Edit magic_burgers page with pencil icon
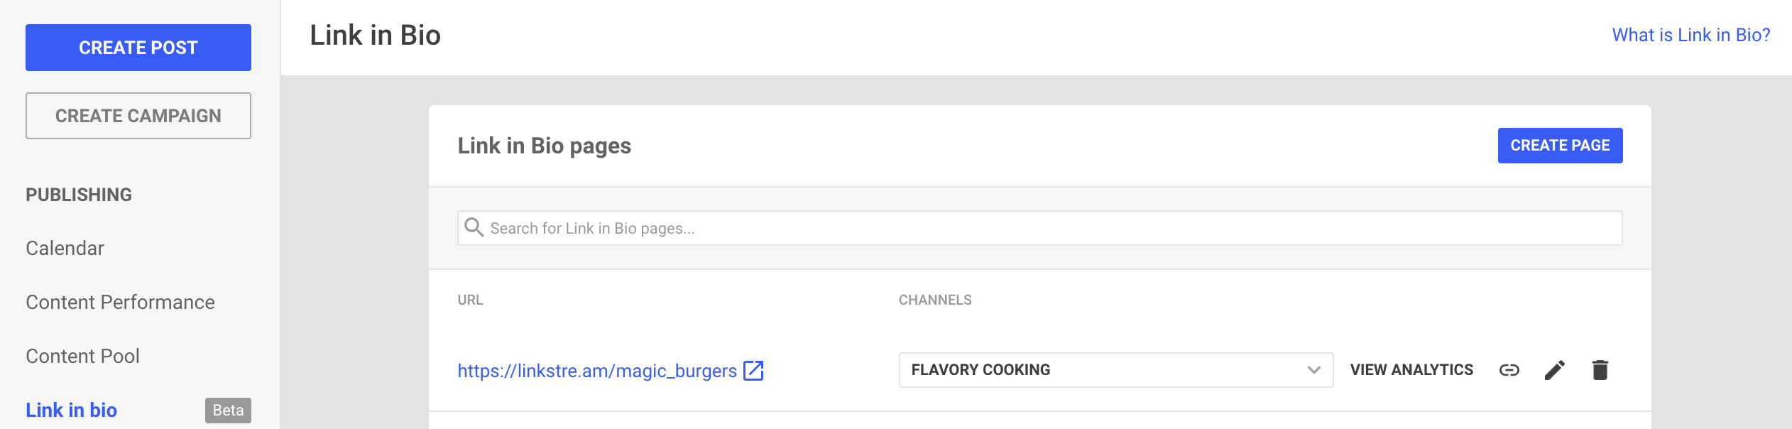Viewport: 1792px width, 429px height. tap(1554, 370)
